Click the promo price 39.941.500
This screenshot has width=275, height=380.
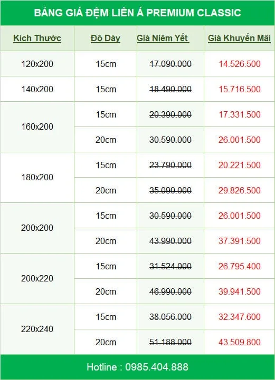pyautogui.click(x=240, y=291)
